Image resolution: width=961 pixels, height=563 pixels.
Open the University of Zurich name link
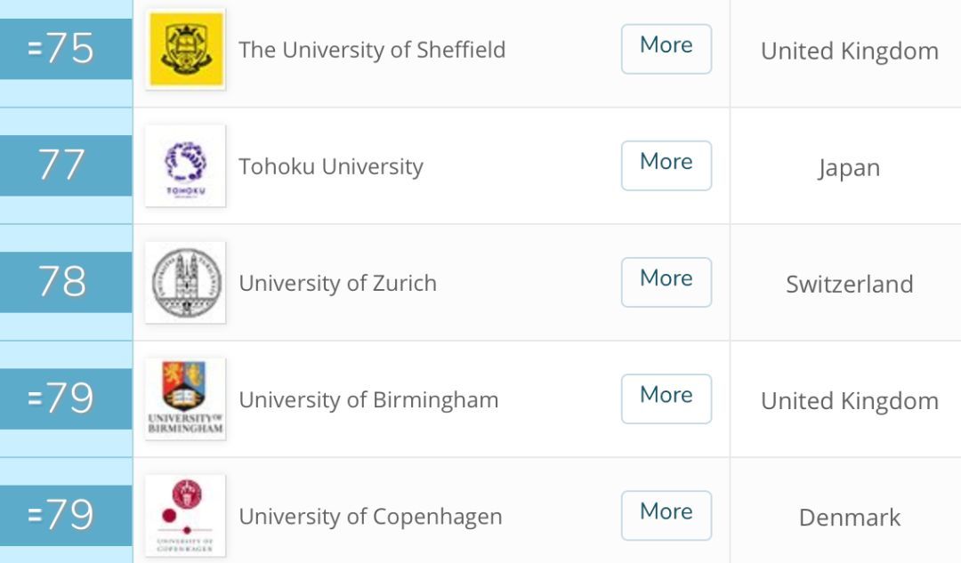tap(338, 283)
